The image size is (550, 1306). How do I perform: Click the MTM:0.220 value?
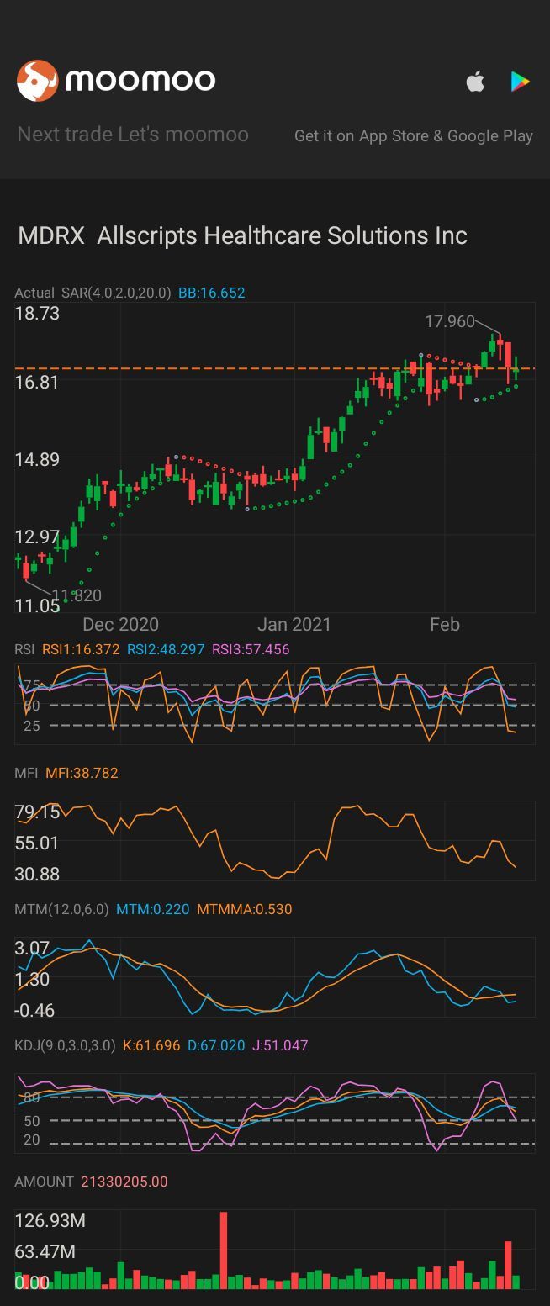coord(152,909)
